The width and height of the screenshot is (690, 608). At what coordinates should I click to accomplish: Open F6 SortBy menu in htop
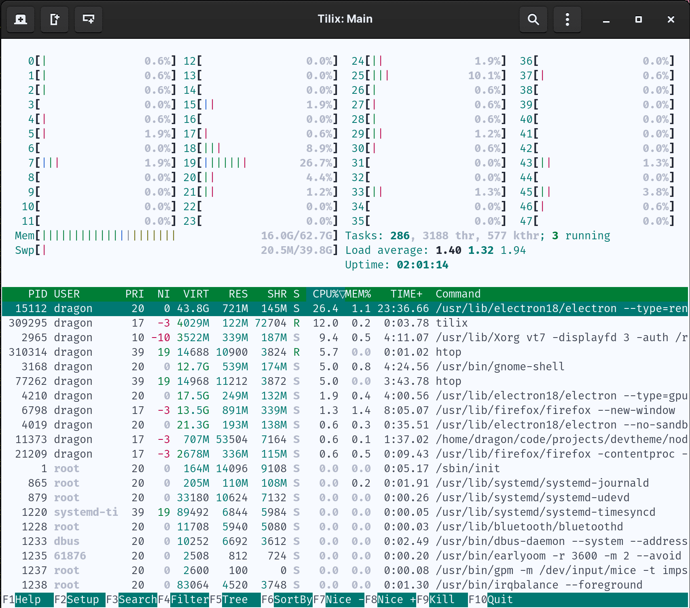click(286, 600)
